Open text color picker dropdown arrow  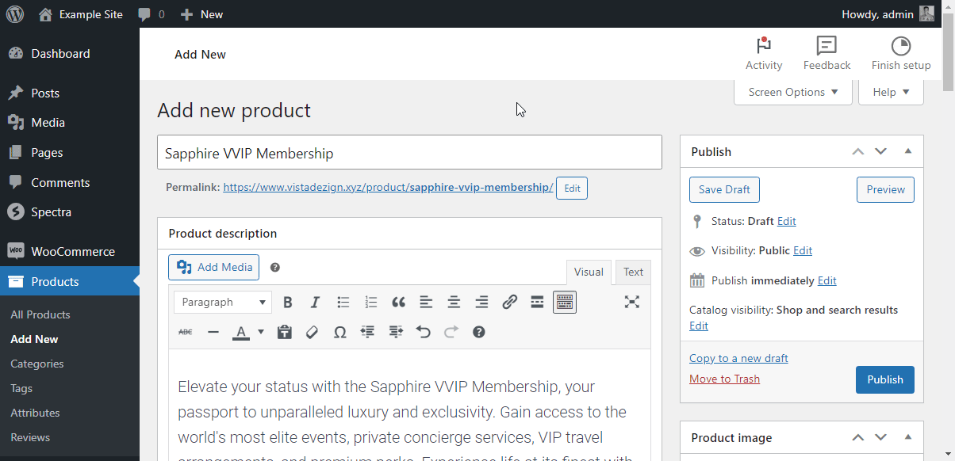point(261,333)
